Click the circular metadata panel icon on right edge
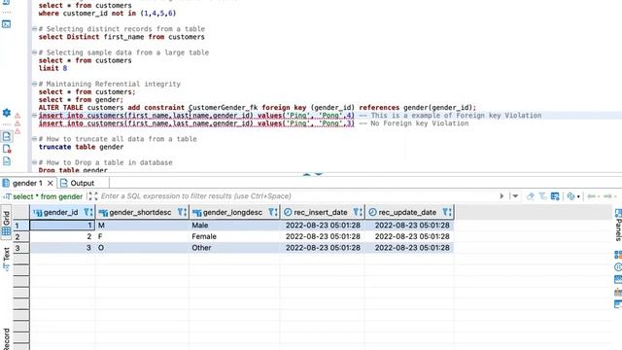622x350 pixels. click(x=618, y=267)
